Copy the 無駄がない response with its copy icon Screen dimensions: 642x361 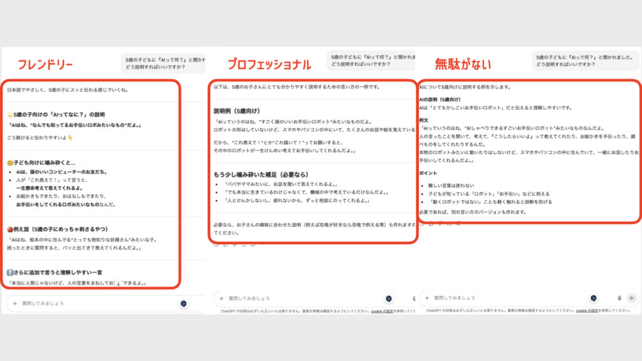(422, 224)
